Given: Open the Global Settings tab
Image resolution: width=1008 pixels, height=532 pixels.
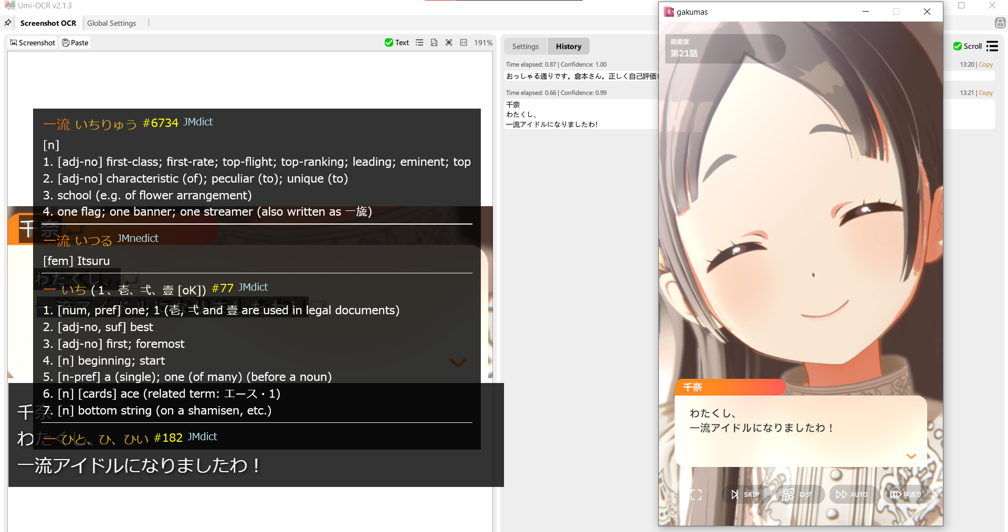Looking at the screenshot, I should (x=111, y=23).
